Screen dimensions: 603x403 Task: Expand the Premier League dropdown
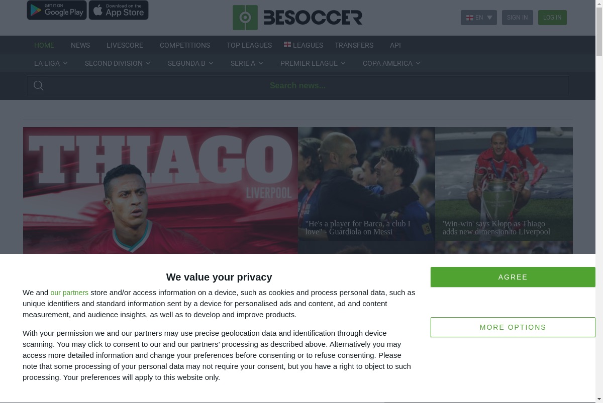click(x=313, y=63)
